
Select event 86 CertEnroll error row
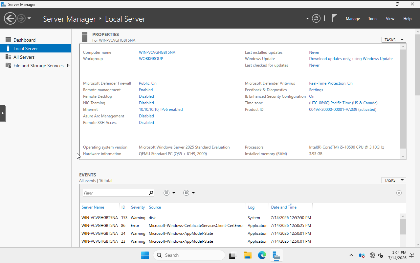click(240, 226)
